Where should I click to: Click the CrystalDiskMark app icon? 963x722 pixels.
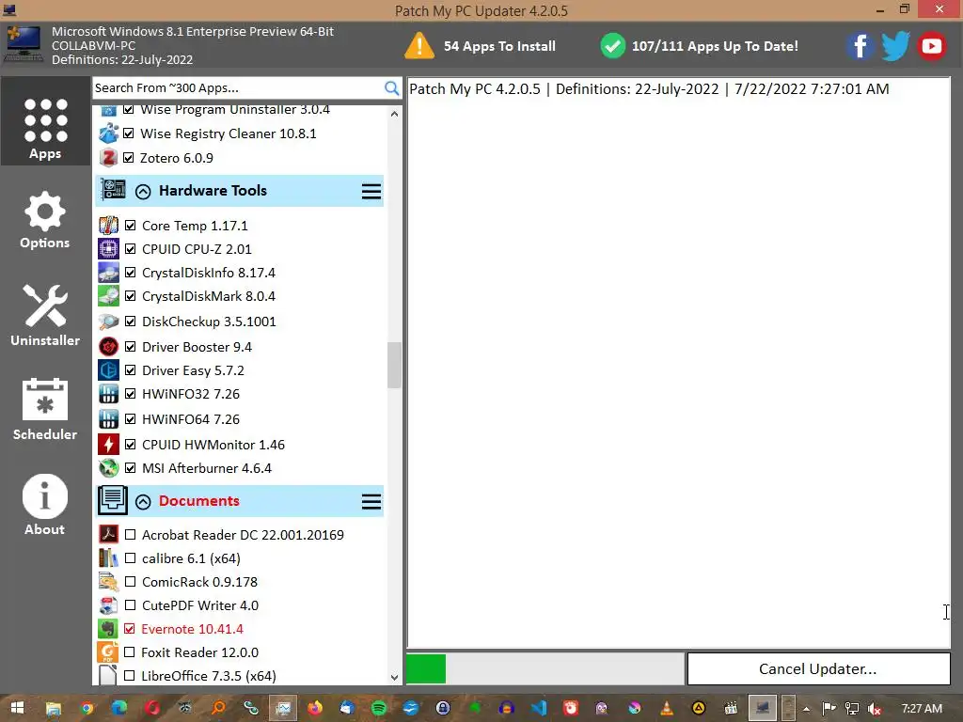point(109,296)
